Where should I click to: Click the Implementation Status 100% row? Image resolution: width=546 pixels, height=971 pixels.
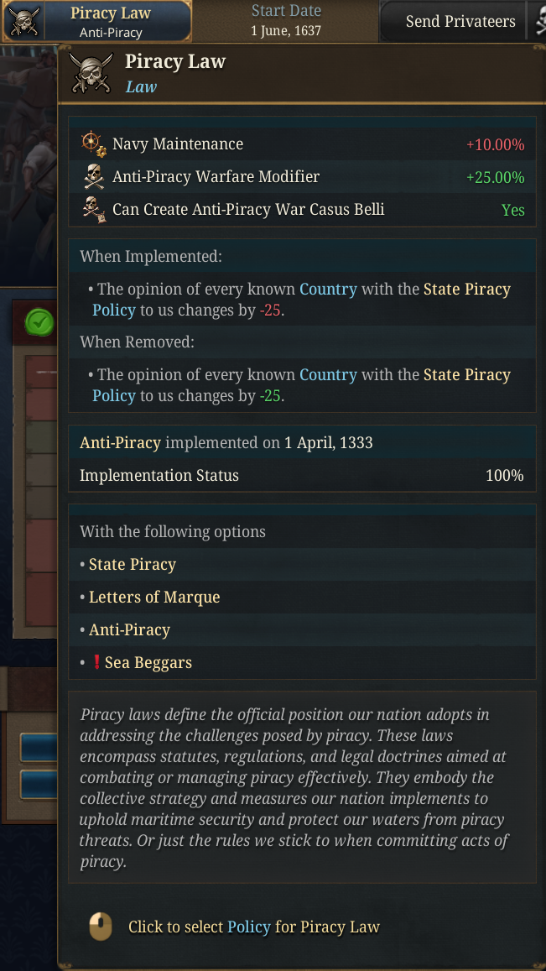pos(301,476)
